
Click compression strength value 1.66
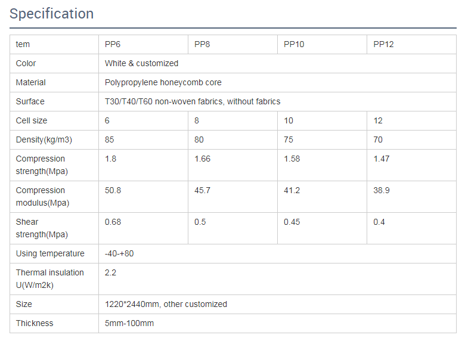pyautogui.click(x=202, y=159)
